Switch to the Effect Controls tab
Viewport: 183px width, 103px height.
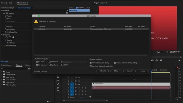(x=21, y=3)
